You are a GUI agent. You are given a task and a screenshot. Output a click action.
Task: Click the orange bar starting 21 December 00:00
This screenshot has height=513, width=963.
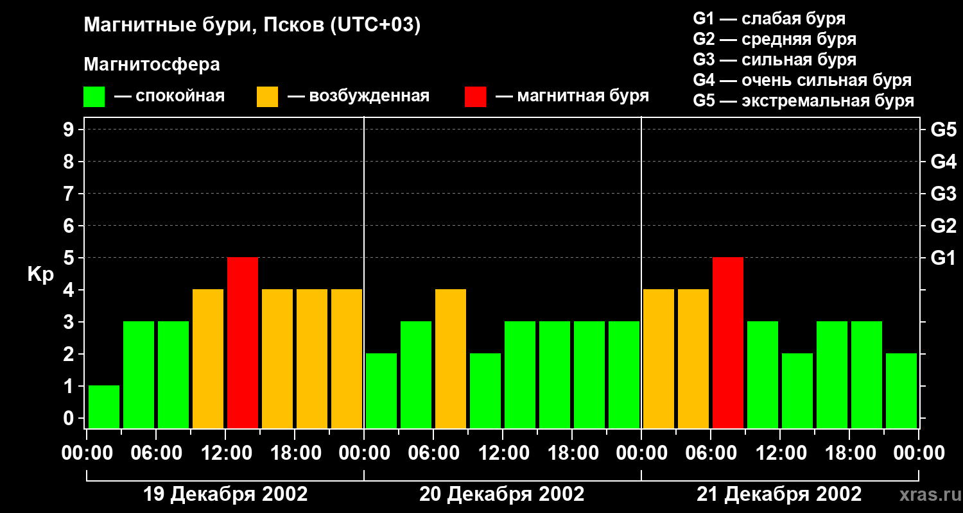(659, 358)
